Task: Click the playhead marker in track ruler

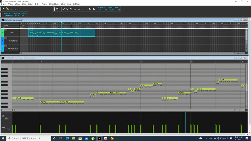Action: 61,22
